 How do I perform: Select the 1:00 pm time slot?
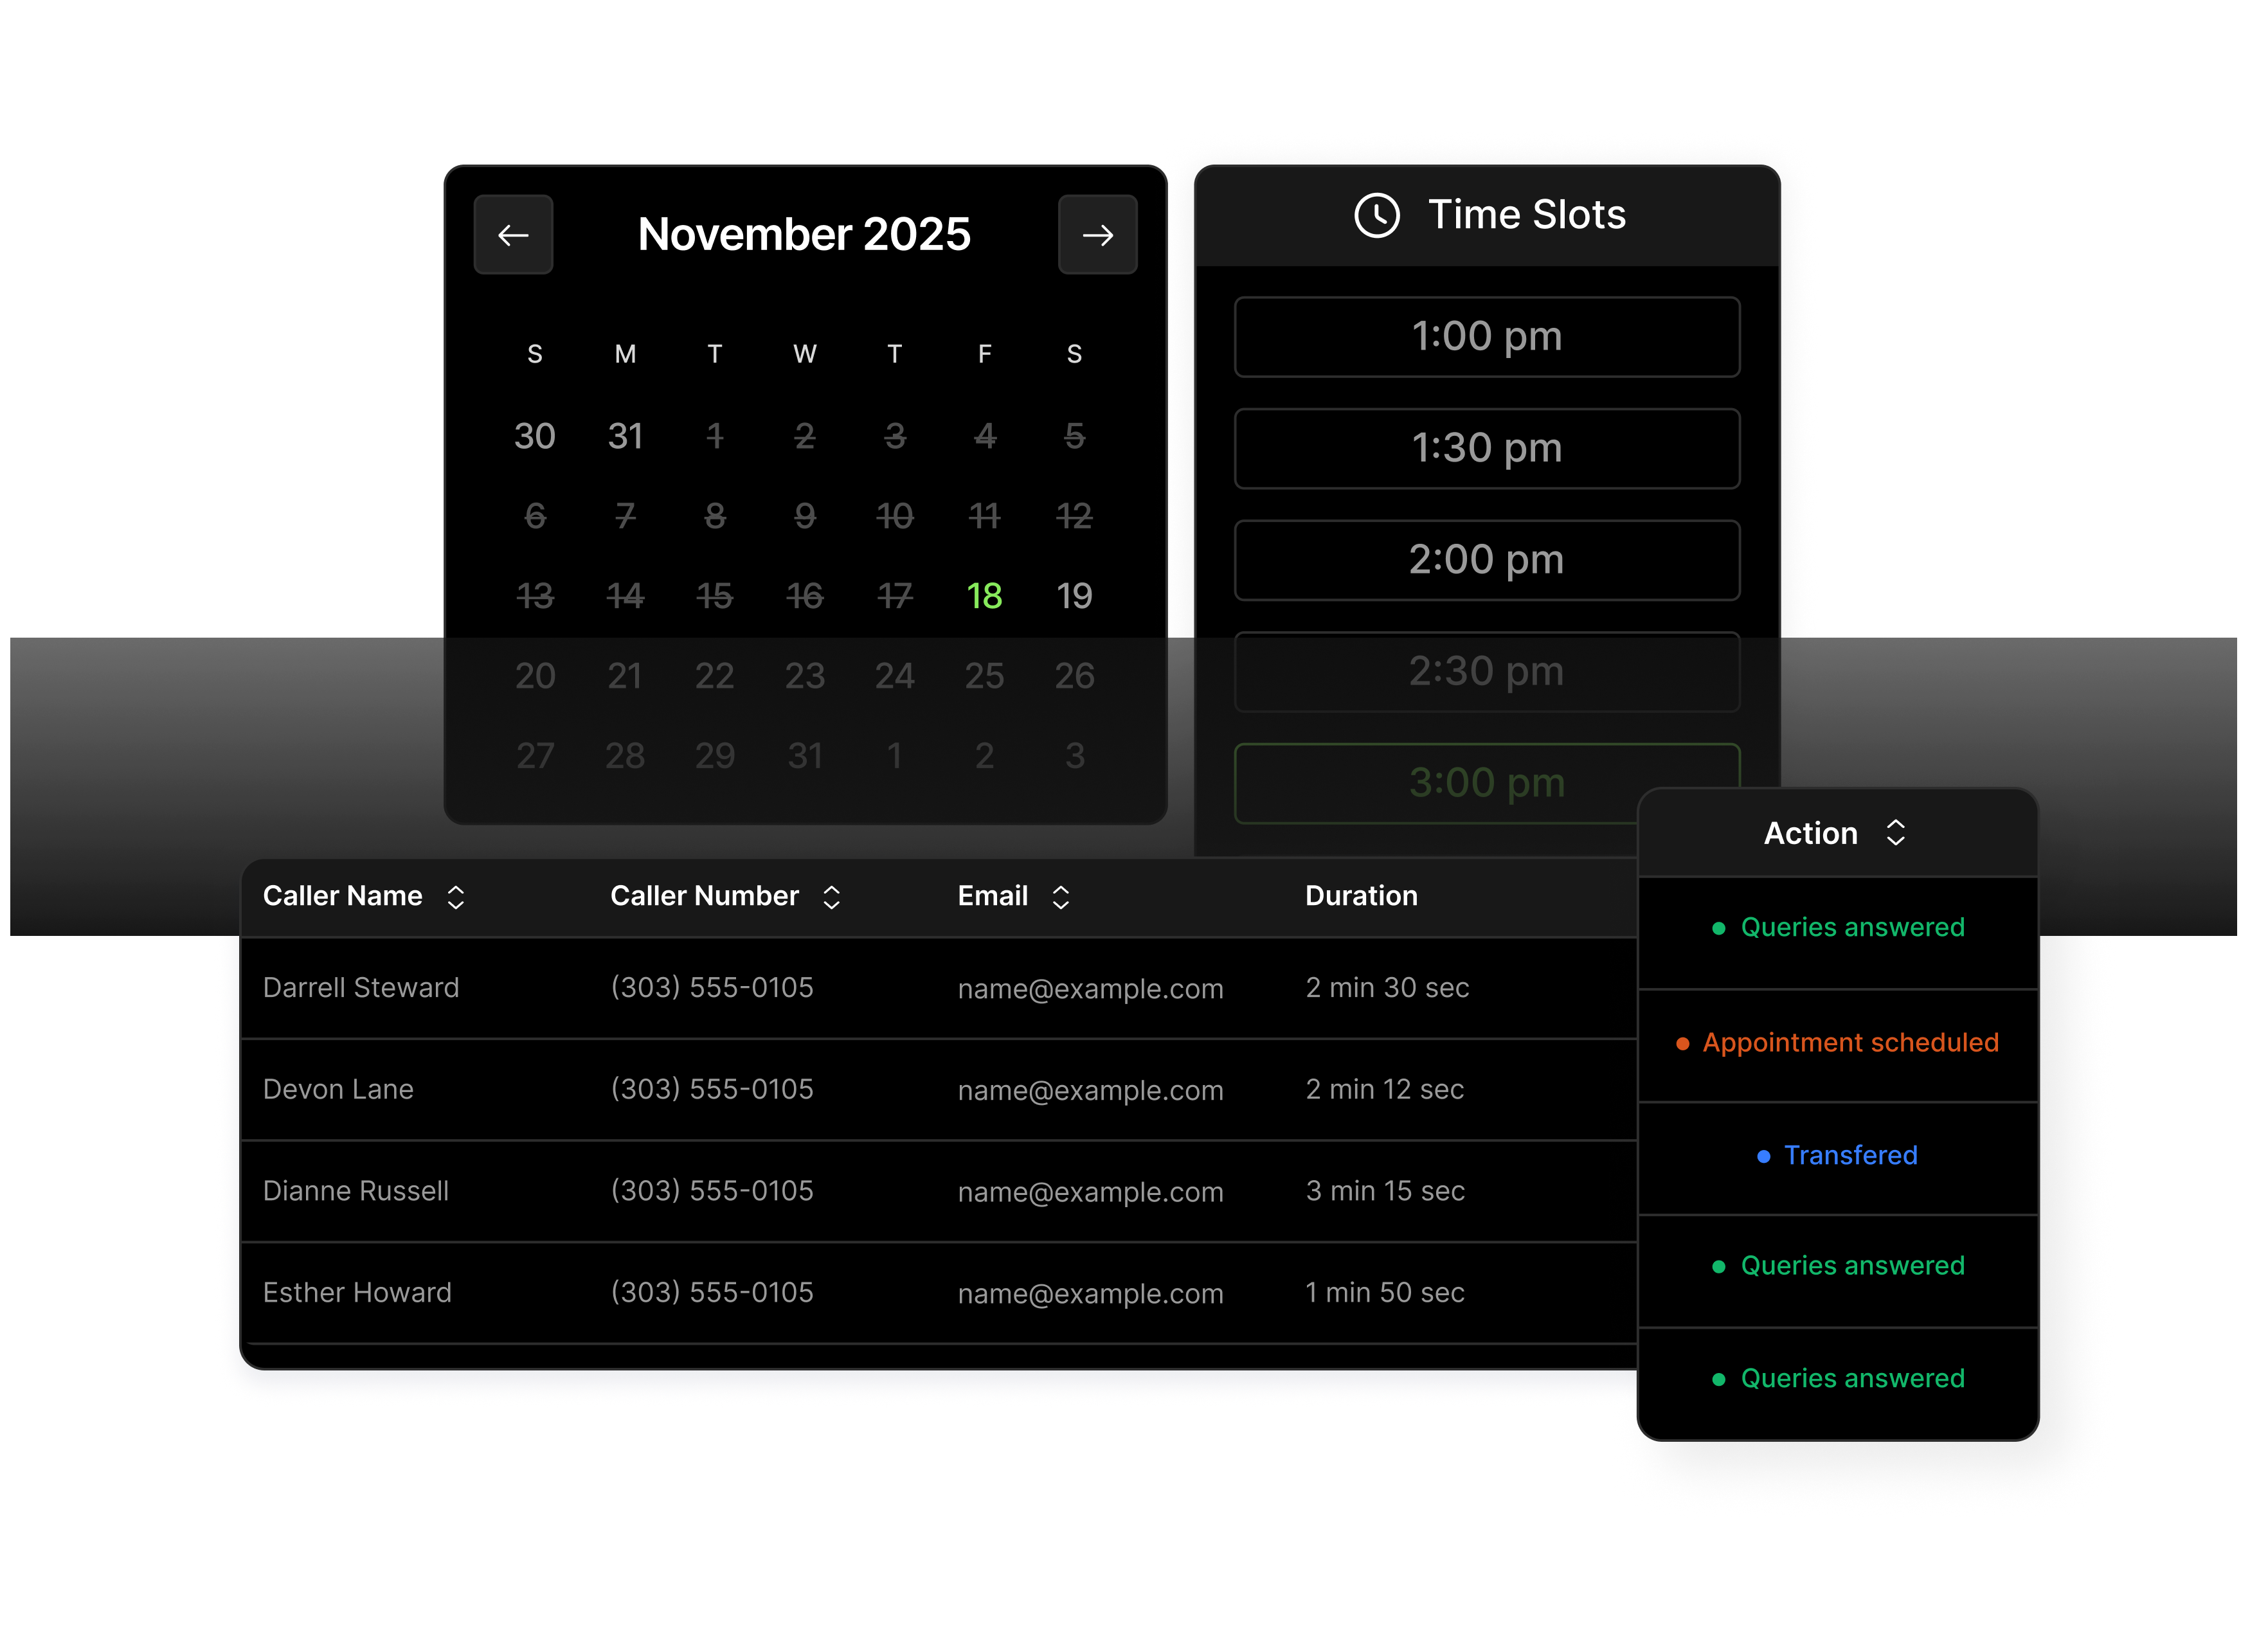tap(1486, 337)
